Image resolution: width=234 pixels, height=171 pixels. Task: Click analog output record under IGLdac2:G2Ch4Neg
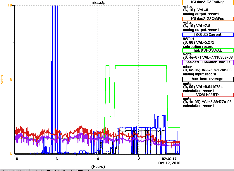(x=201, y=14)
